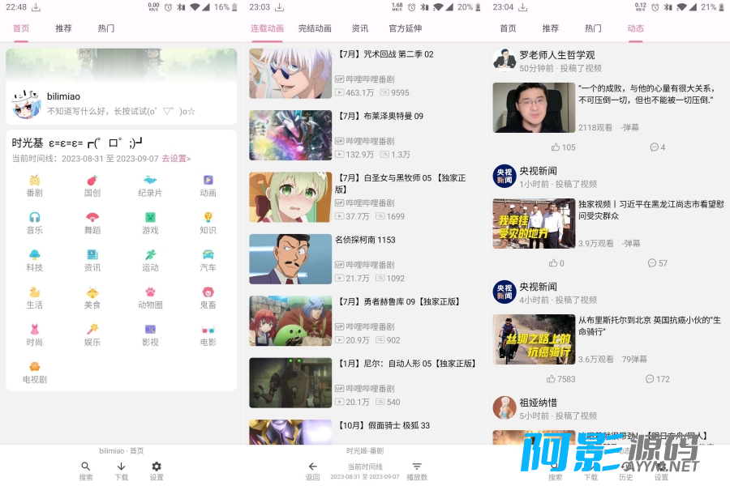
Task: Open 名侦探柯南 1153 entry
Action: [x=363, y=259]
